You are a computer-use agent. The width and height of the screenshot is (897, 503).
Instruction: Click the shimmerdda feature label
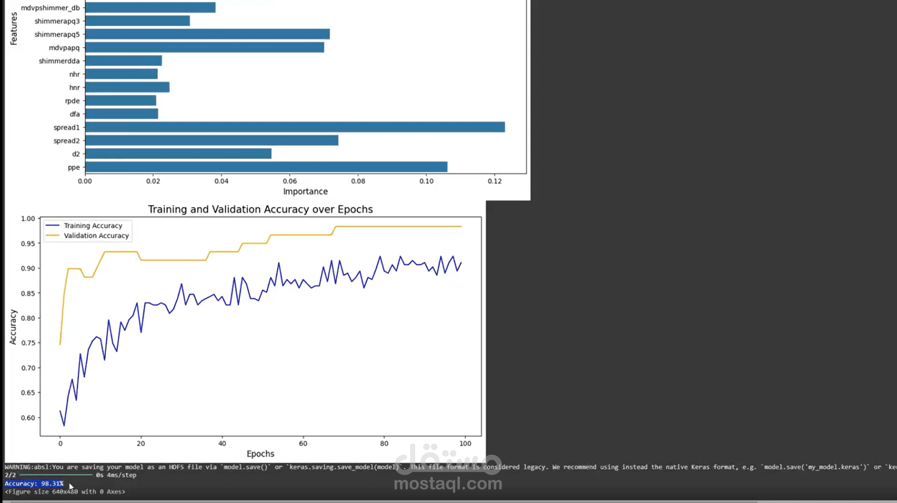click(x=59, y=61)
